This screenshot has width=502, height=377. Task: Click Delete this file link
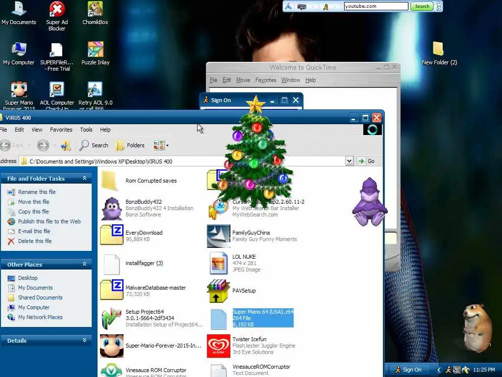pos(35,241)
